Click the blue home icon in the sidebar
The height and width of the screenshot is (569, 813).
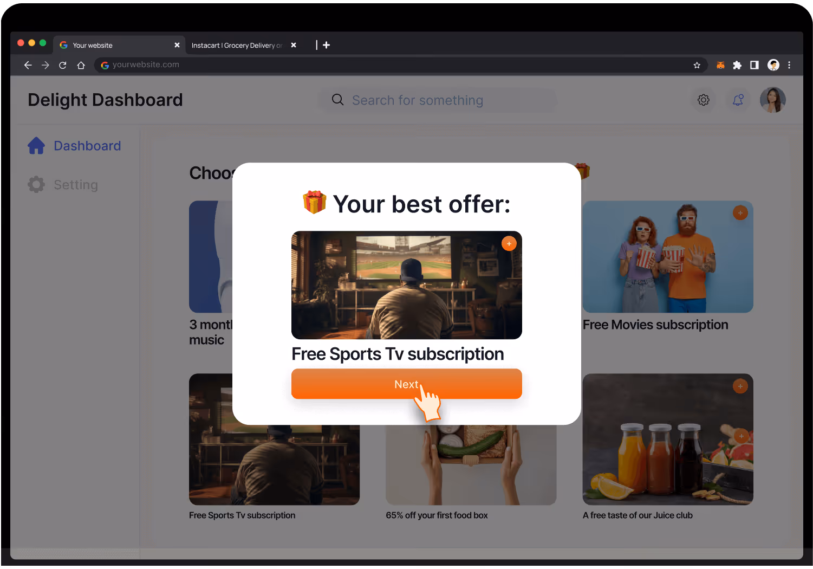pyautogui.click(x=36, y=145)
